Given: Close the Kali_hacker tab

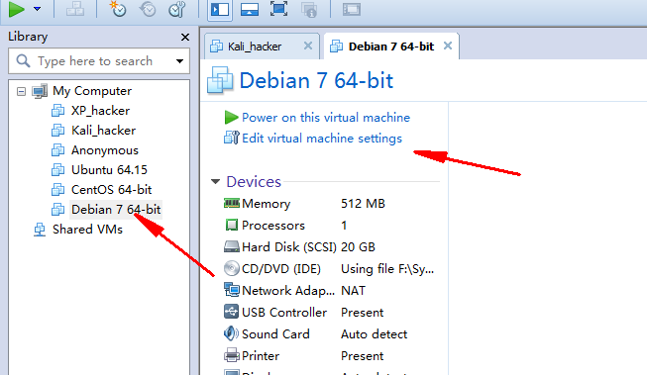Looking at the screenshot, I should coord(308,46).
